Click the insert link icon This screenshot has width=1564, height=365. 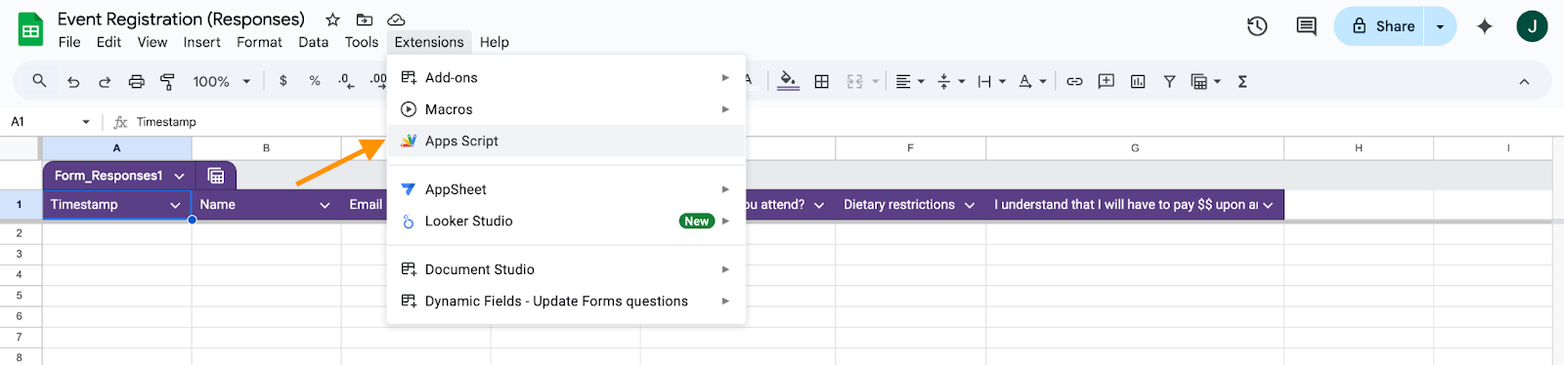pos(1074,81)
